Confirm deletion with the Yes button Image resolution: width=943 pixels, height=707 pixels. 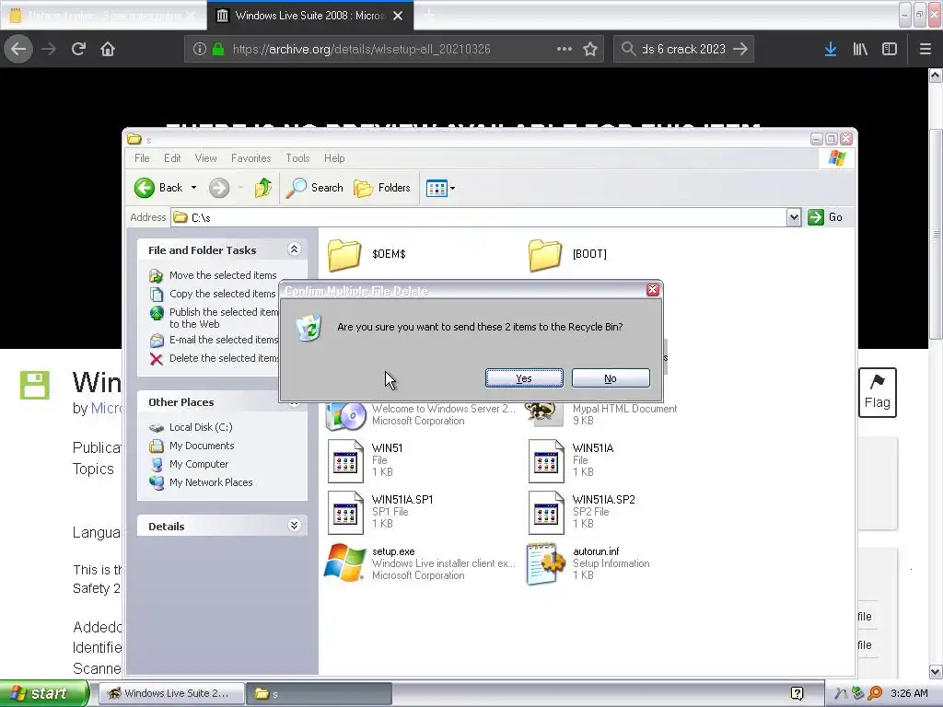tap(524, 378)
